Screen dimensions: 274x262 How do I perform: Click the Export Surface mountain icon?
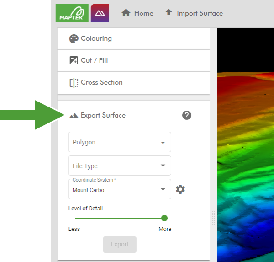click(x=74, y=116)
